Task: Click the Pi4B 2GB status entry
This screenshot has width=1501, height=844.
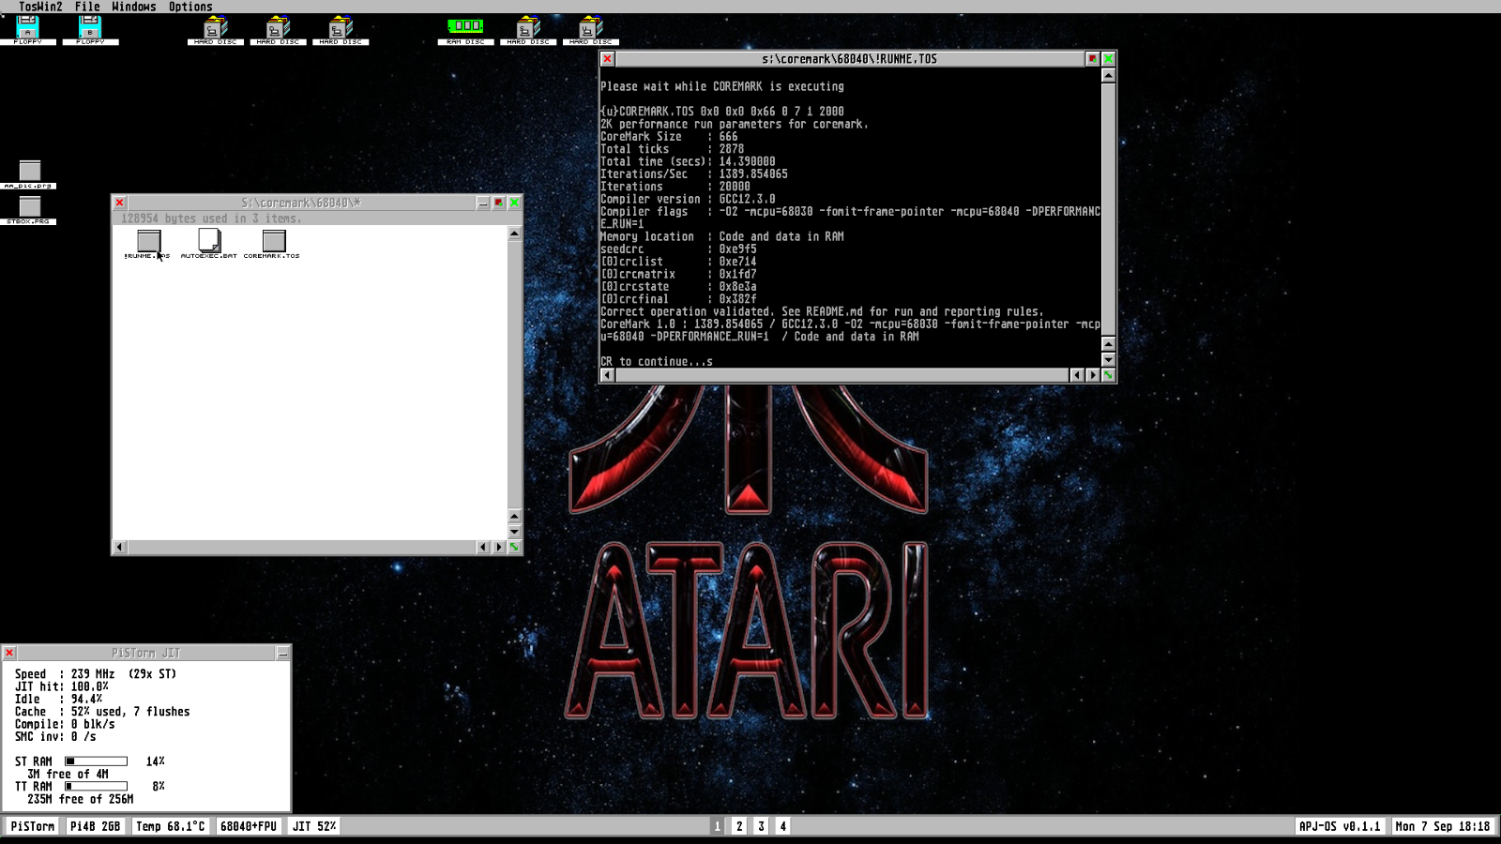Action: pyautogui.click(x=95, y=826)
